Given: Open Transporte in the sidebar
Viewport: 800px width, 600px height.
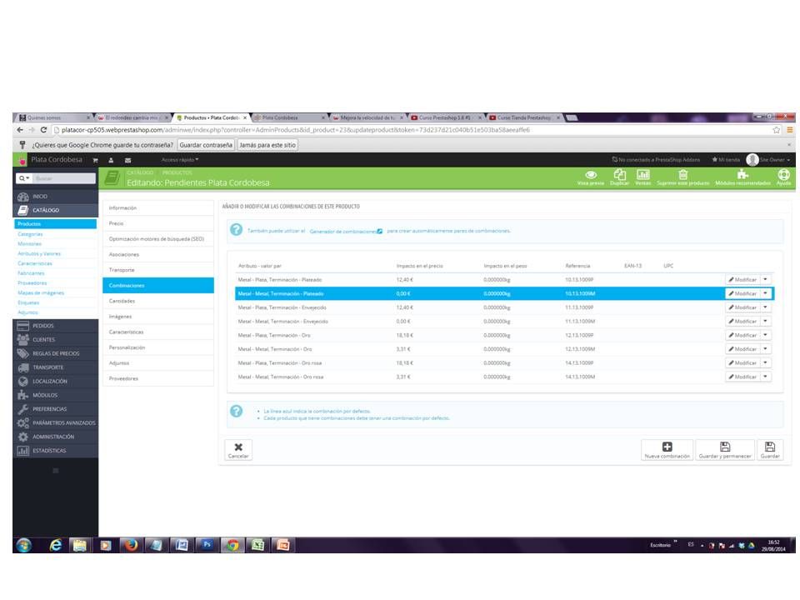Looking at the screenshot, I should tap(55, 367).
